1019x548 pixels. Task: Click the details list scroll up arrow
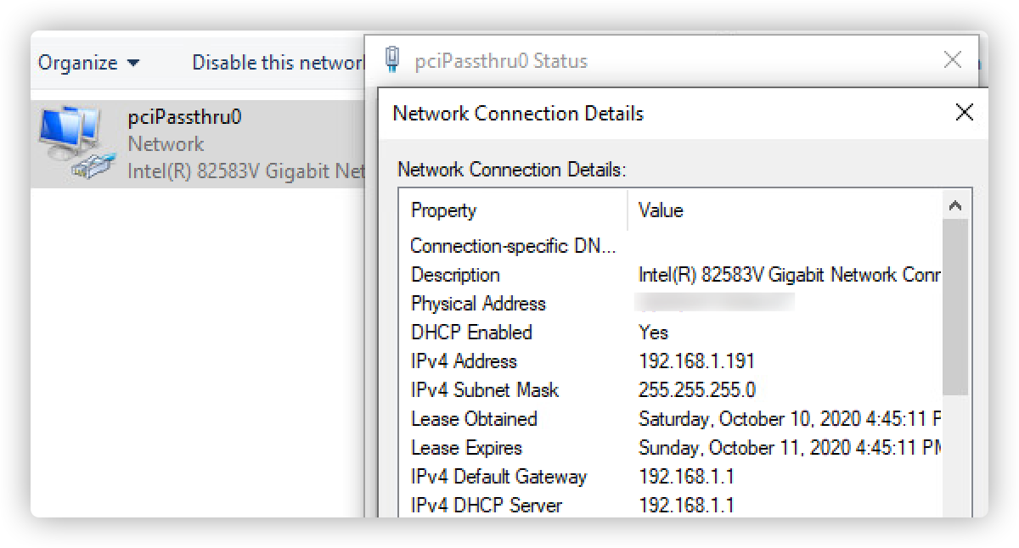pos(955,206)
